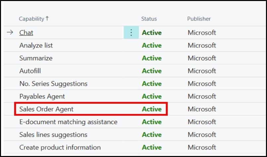The height and width of the screenshot is (157, 267).
Task: Click Active status in Chat row
Action: pos(152,32)
